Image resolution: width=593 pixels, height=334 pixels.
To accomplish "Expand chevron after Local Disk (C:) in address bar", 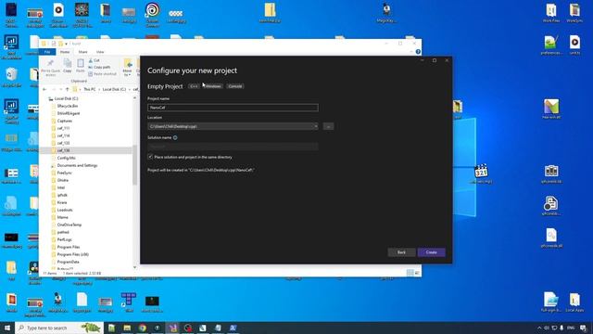I will pyautogui.click(x=130, y=89).
